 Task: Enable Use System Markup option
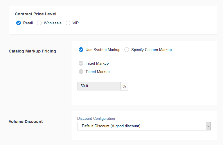pyautogui.click(x=81, y=50)
